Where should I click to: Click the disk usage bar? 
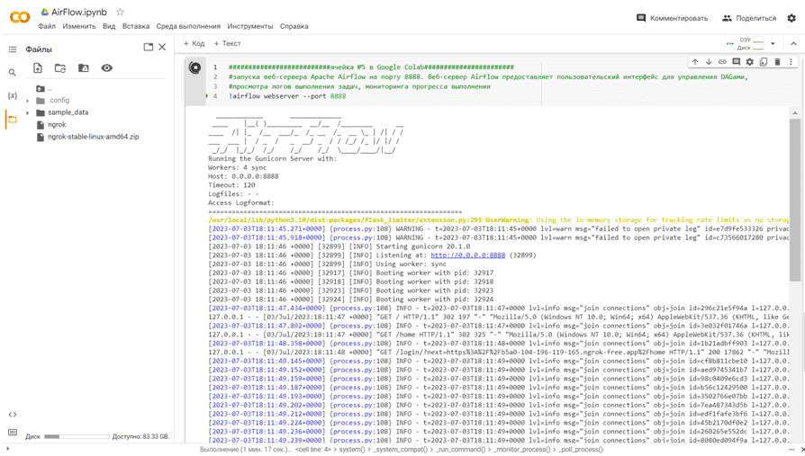click(77, 436)
